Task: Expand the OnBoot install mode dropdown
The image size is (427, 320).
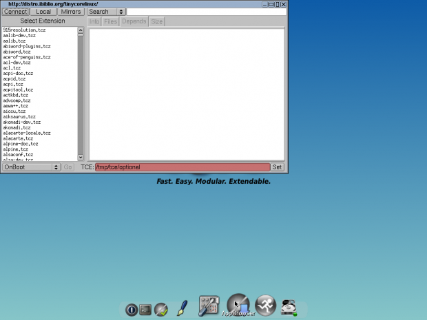Action: [31, 167]
